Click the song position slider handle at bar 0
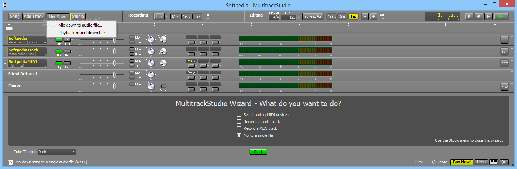Screen dimensions: 517x169 (x=9, y=28)
